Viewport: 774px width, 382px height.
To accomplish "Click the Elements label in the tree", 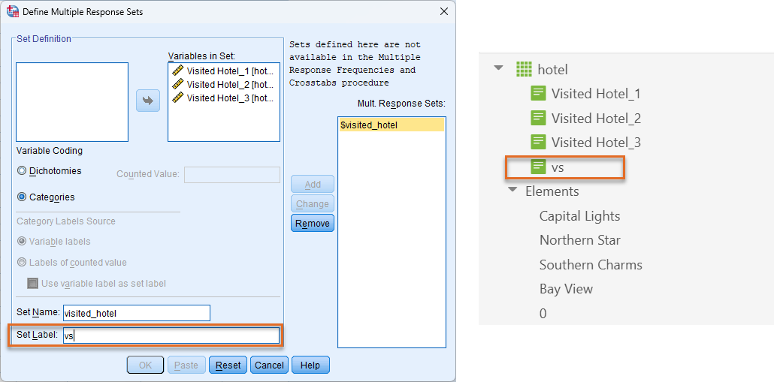I will point(552,191).
